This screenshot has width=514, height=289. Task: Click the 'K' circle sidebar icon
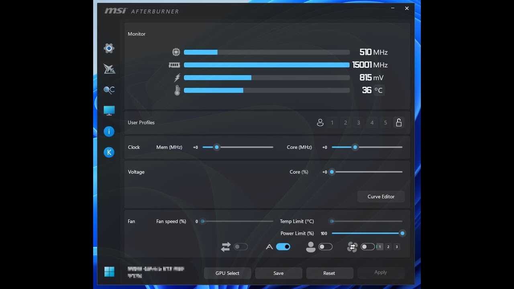coord(109,152)
